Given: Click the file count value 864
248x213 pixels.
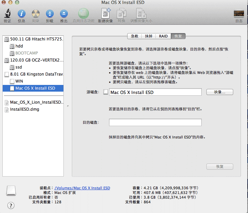Looking at the screenshot, I should coord(147,202).
